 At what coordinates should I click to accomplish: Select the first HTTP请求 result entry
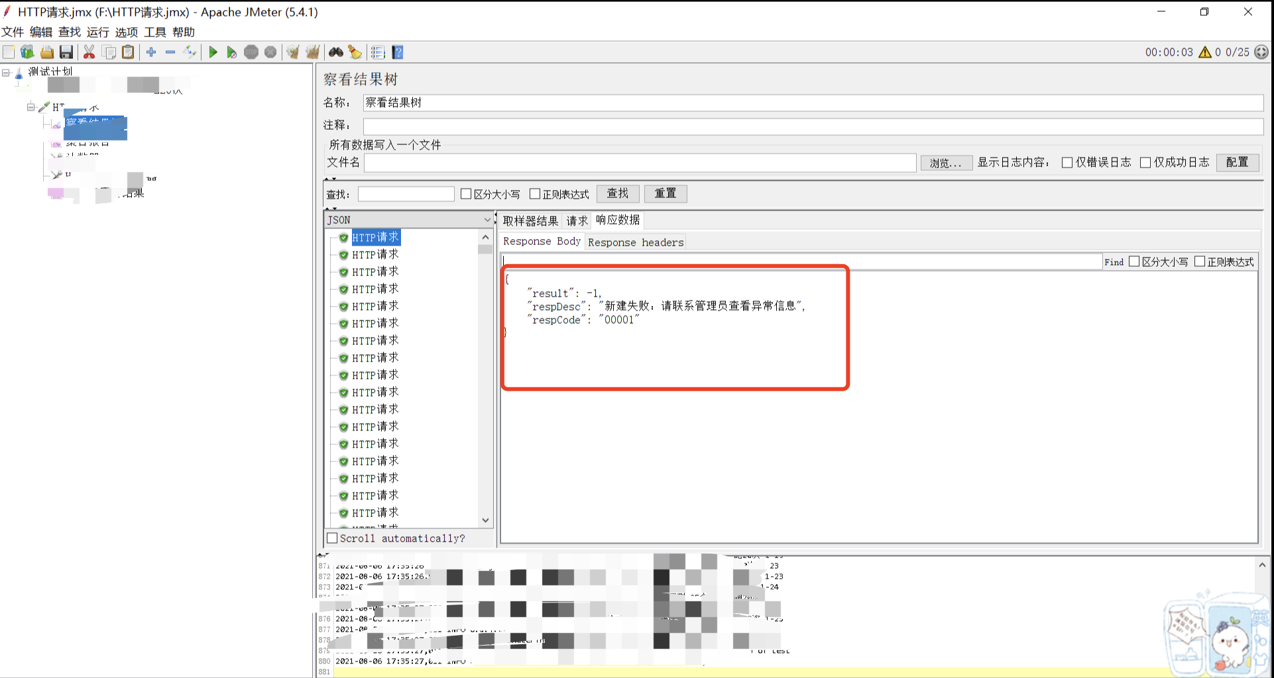click(375, 237)
